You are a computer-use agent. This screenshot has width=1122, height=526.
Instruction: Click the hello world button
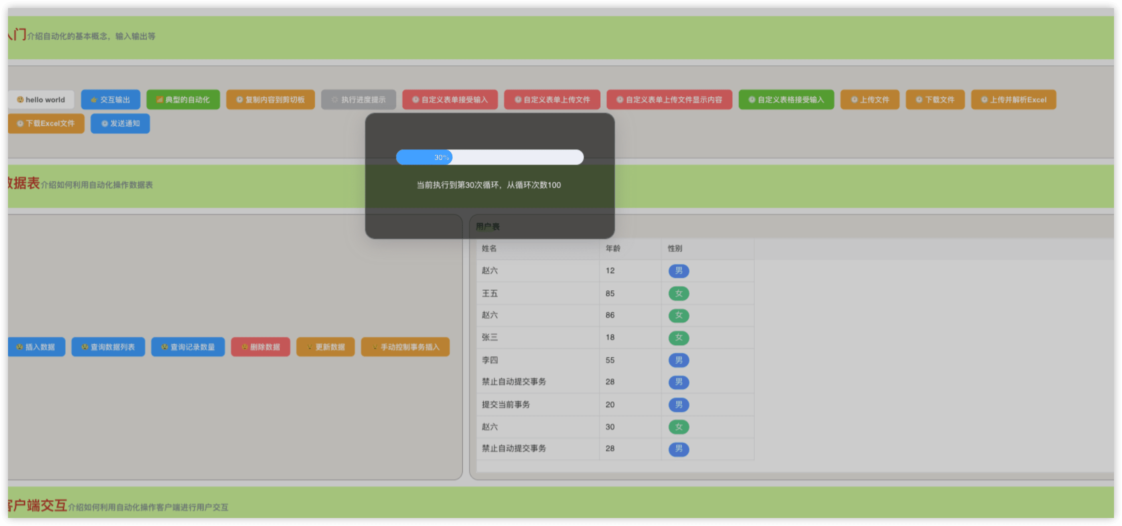[x=41, y=99]
